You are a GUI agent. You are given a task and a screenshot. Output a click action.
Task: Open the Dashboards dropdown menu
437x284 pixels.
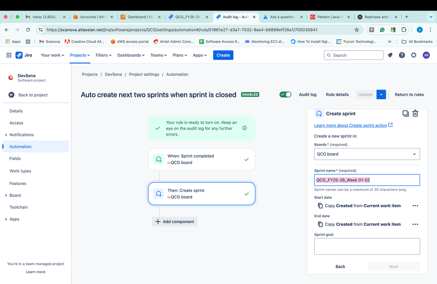[x=131, y=55]
